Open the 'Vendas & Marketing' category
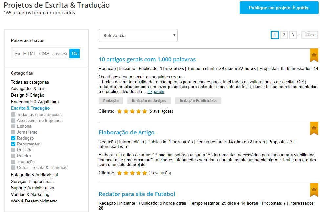This screenshot has height=212, width=324. 30,195
